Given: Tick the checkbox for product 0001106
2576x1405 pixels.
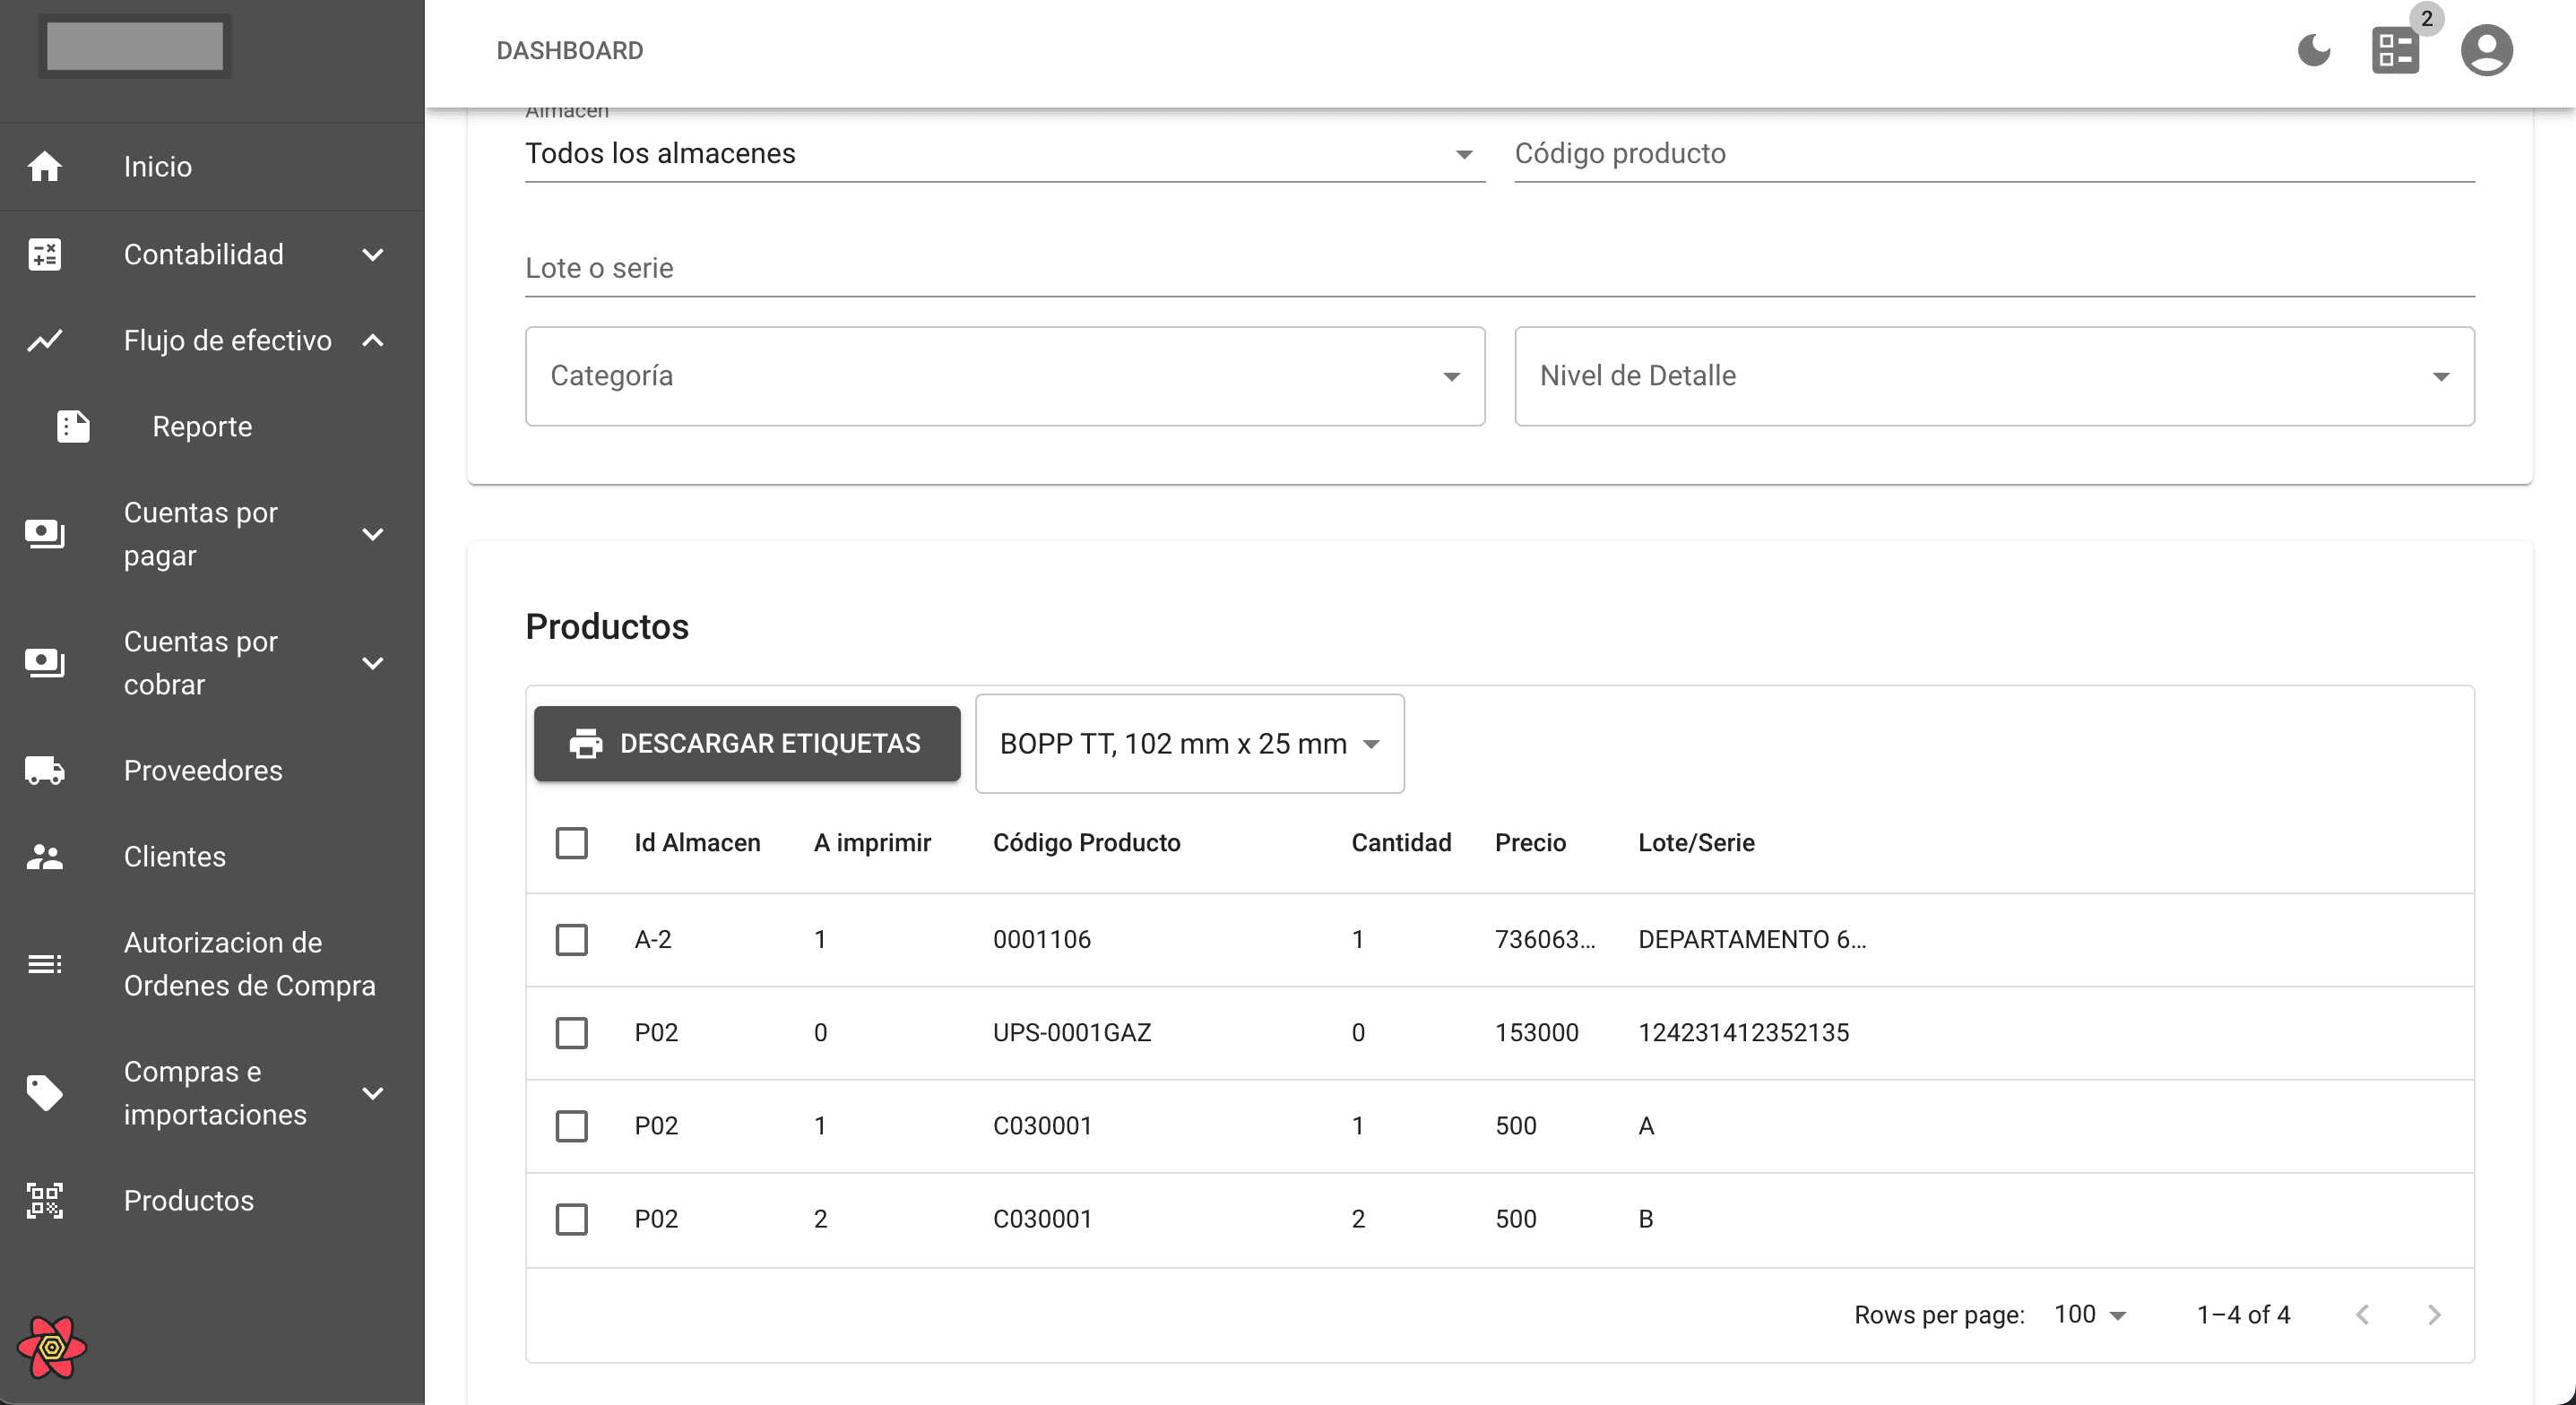Looking at the screenshot, I should pos(571,939).
